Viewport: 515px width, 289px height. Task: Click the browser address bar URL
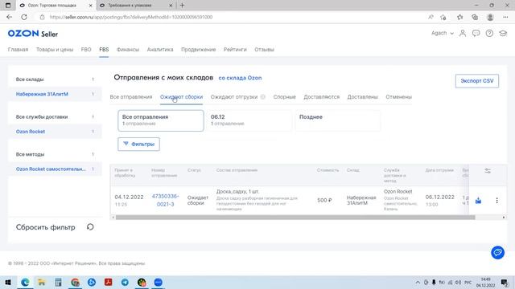point(131,17)
